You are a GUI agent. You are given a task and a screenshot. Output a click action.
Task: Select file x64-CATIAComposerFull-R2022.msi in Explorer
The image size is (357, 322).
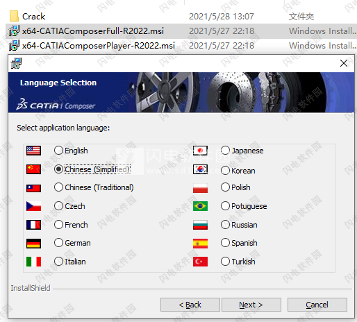click(93, 31)
